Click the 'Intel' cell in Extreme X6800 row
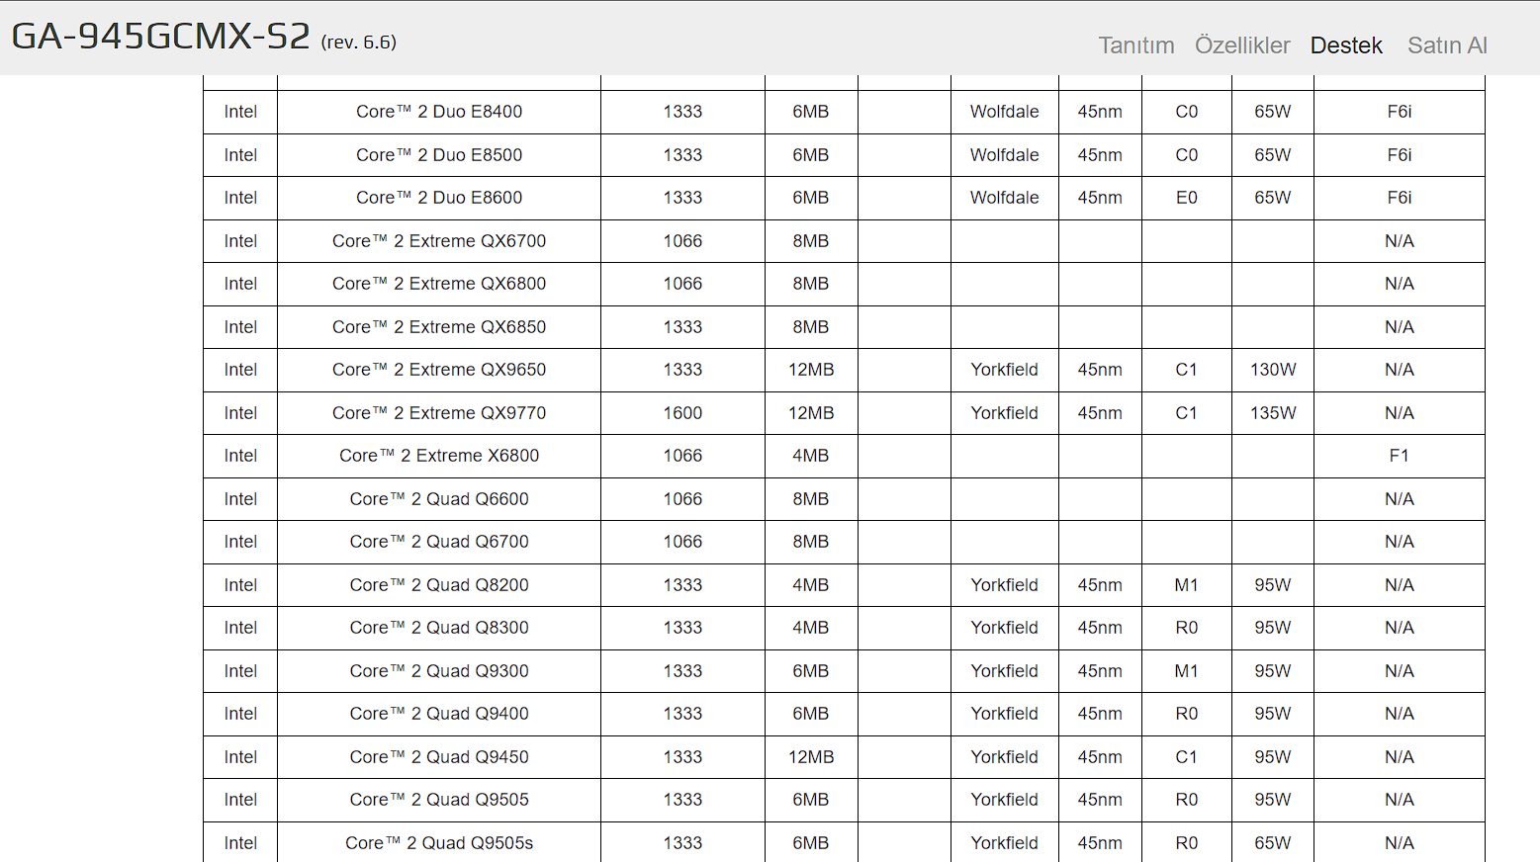 240,456
